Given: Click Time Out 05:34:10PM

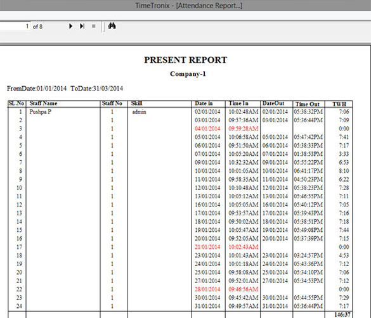Looking at the screenshot, I should 308,272.
